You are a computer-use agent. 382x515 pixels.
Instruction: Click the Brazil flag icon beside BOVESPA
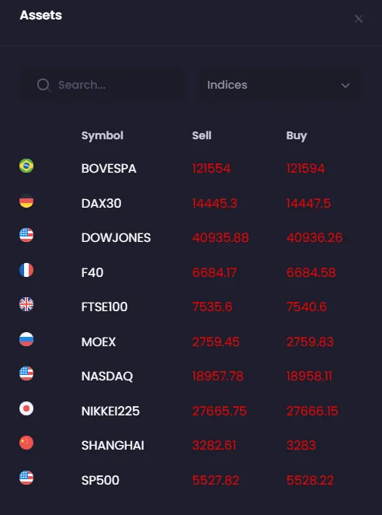26,166
